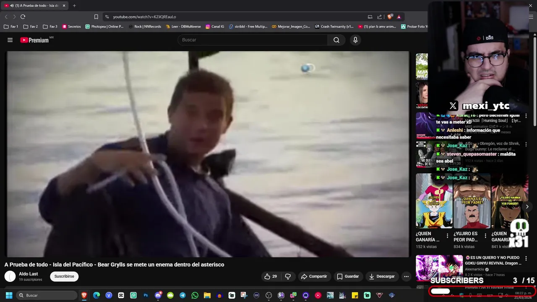Go forward with the browser forward arrow
Image resolution: width=537 pixels, height=302 pixels.
(14, 17)
